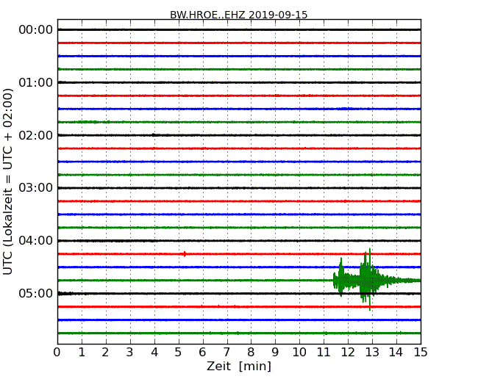Viewport: 478px width, 382px height.
Task: Click the Zeit [min] x-axis label
Action: coord(239,366)
